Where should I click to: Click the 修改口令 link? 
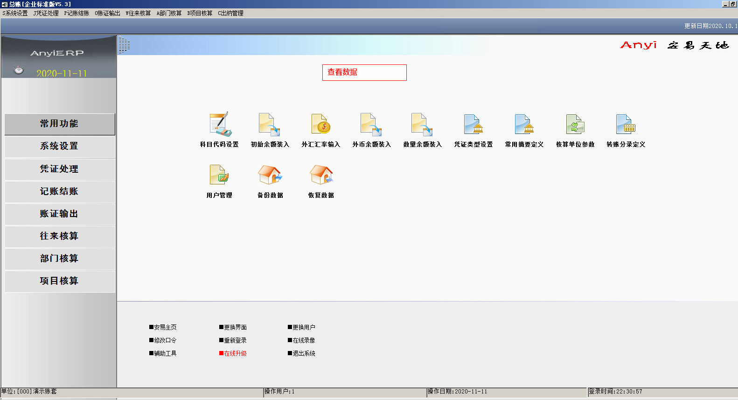click(165, 340)
